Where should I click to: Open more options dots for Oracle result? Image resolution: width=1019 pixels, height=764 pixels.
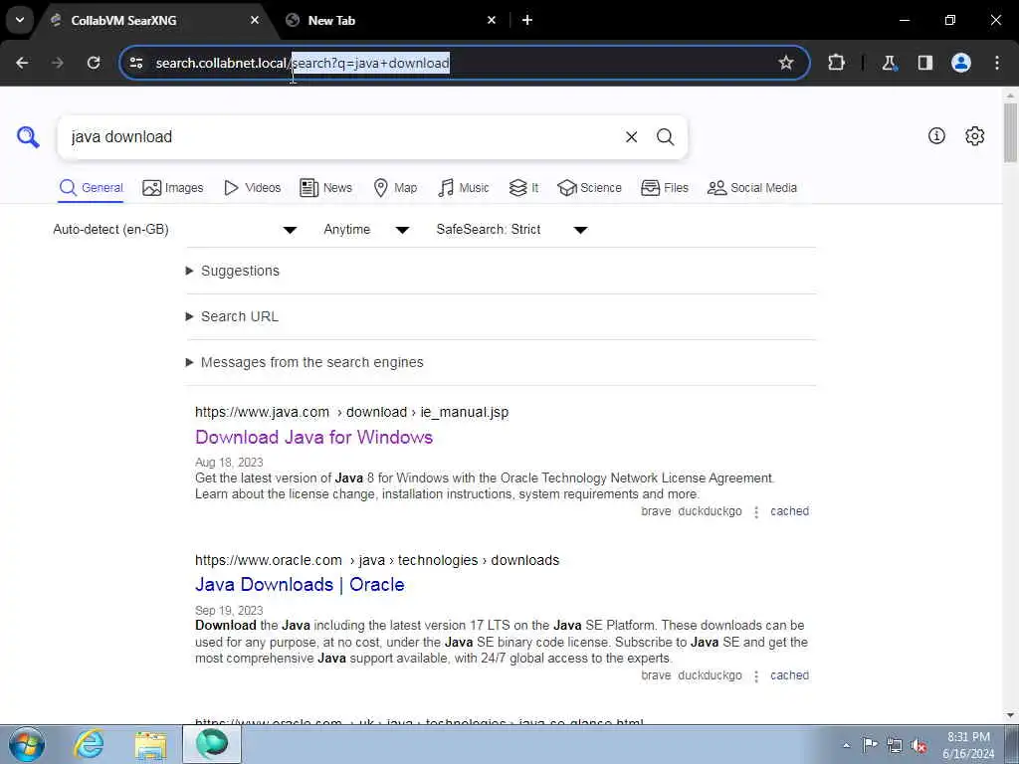click(756, 676)
